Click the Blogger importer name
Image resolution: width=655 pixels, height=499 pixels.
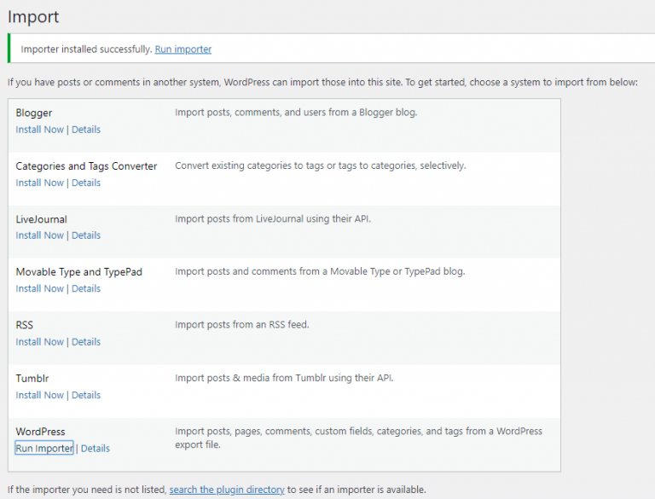coord(34,113)
